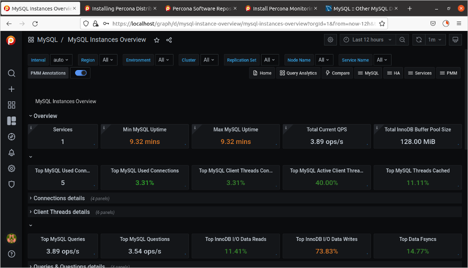Switch to the Install Percona Monitoring tab
The width and height of the screenshot is (468, 268).
[278, 8]
